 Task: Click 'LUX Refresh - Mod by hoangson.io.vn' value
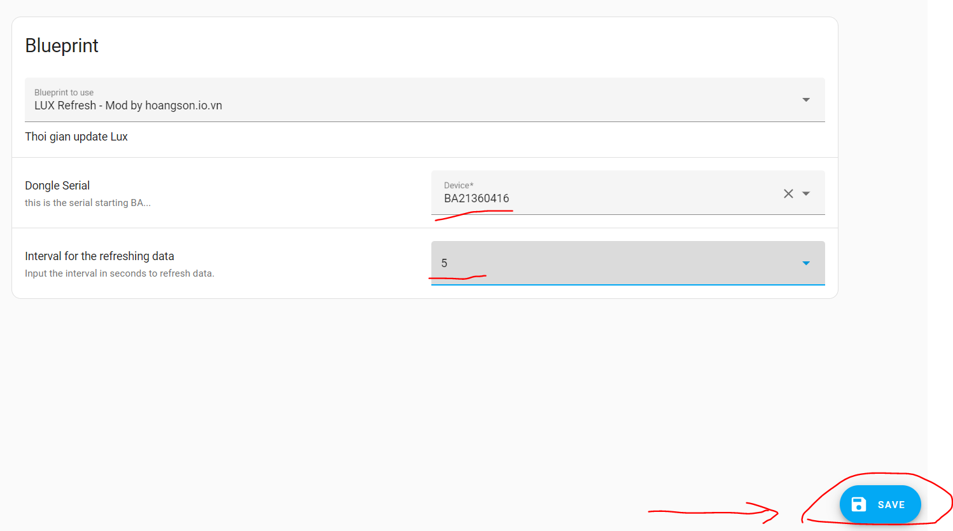pos(128,106)
